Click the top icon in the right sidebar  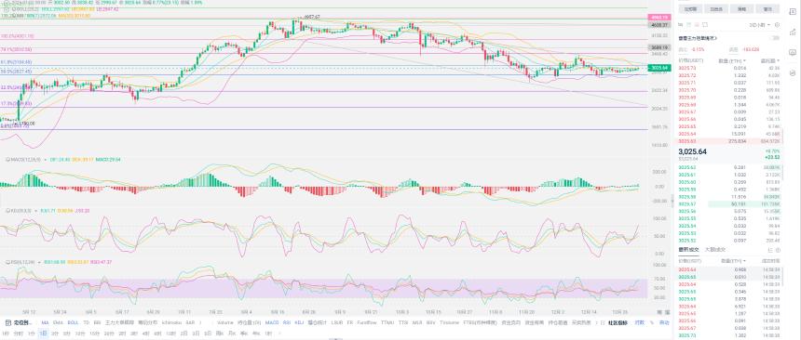[x=793, y=11]
